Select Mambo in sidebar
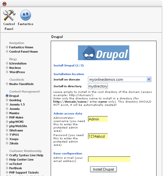Image resolution: width=163 pixels, height=176 pixels. pyautogui.click(x=14, y=113)
